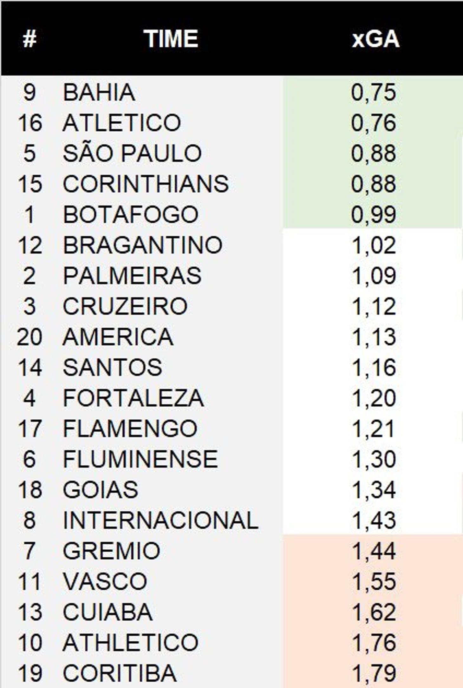Select BOTAFOGO's xGA value 0,99

[374, 215]
